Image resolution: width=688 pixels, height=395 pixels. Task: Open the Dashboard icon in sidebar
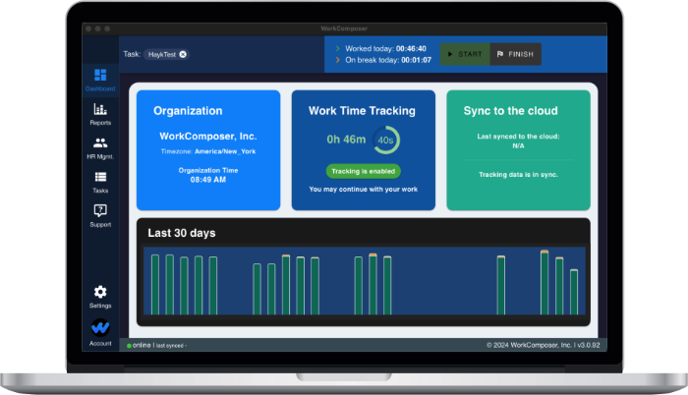100,75
